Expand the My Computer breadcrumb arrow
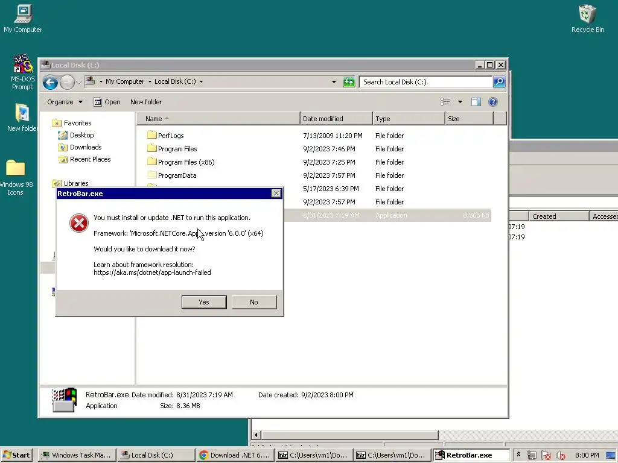The image size is (618, 463). (150, 82)
